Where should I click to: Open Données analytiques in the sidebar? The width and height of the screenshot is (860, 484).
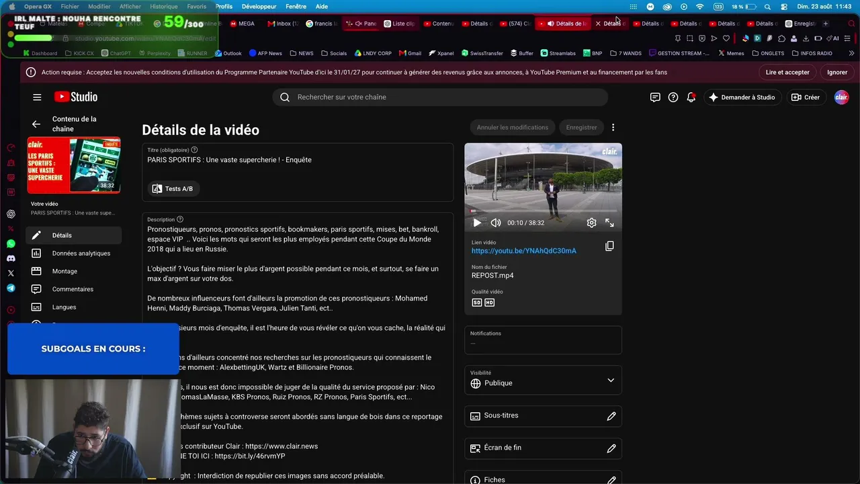pyautogui.click(x=74, y=253)
